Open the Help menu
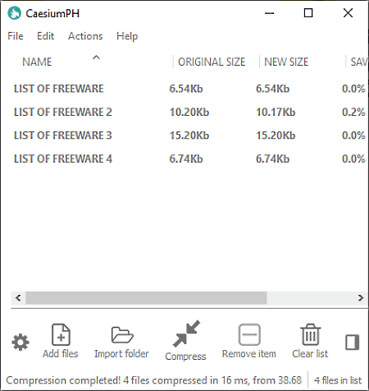Viewport: 369px width, 391px height. point(127,36)
